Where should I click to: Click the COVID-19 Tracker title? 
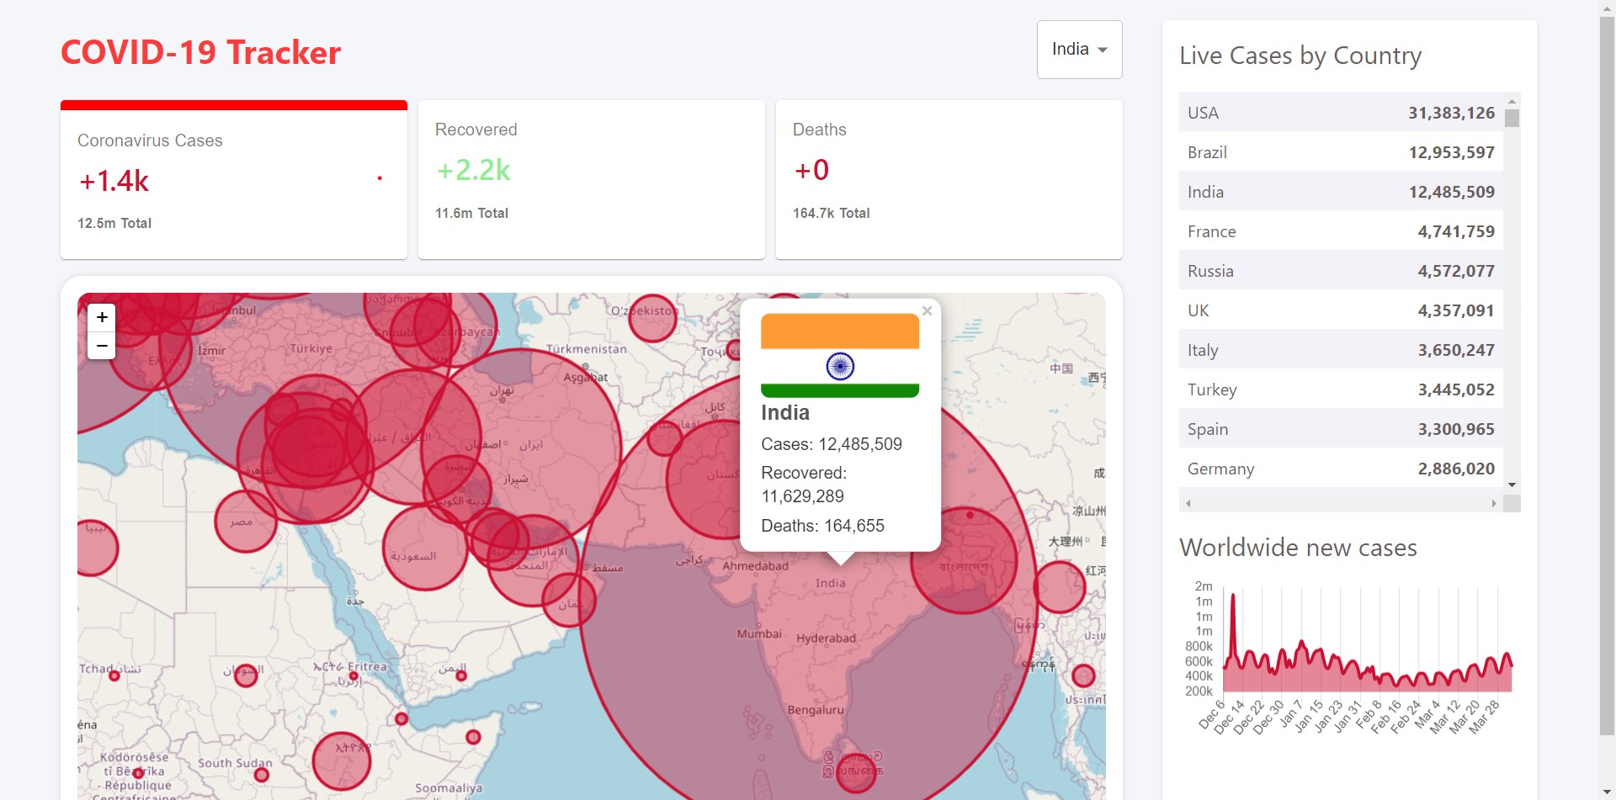(x=200, y=52)
